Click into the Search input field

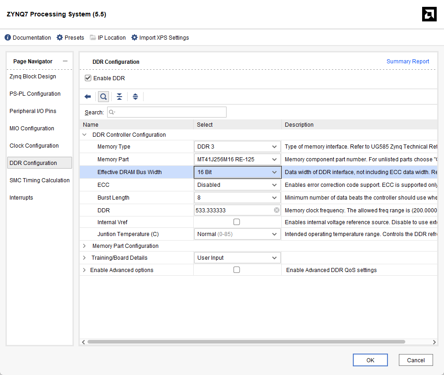pos(167,112)
